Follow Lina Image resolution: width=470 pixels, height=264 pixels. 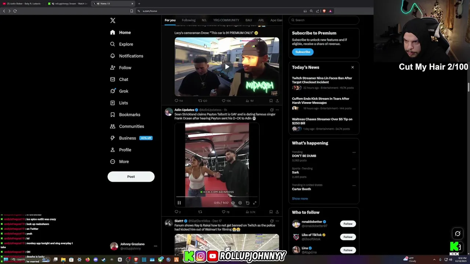[348, 250]
